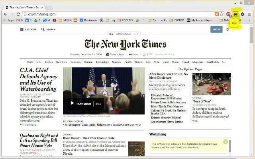Open the YouTube bookmark icon
The width and height of the screenshot is (255, 159).
pyautogui.click(x=54, y=20)
